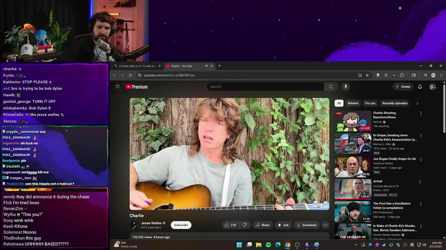
Task: Subscribe to Jesse Welles
Action: click(x=181, y=225)
